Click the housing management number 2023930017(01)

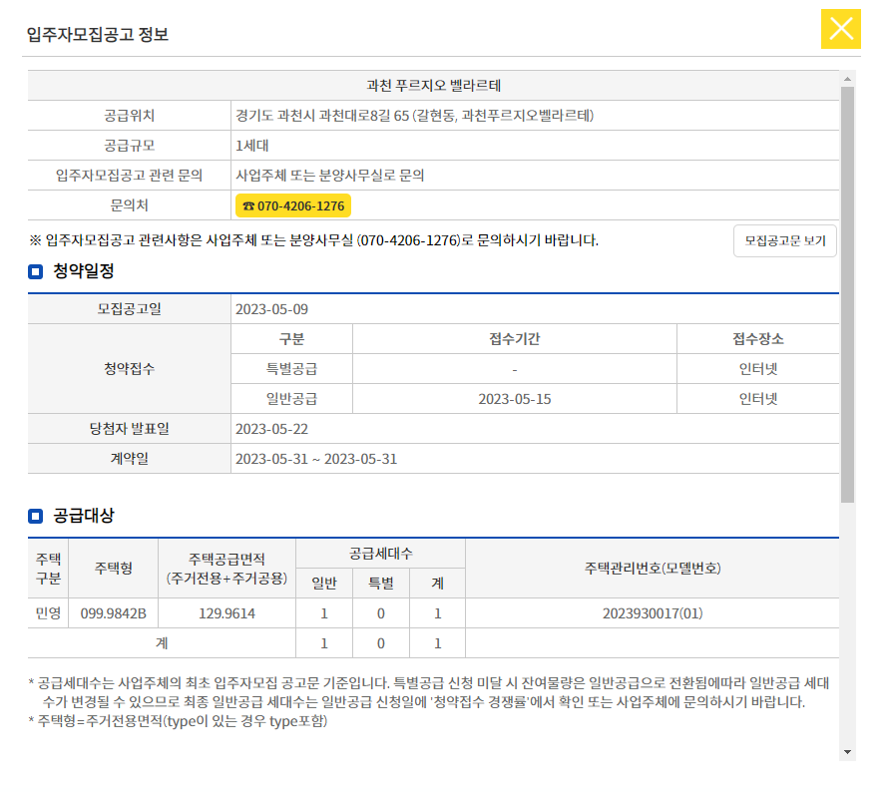pyautogui.click(x=654, y=613)
